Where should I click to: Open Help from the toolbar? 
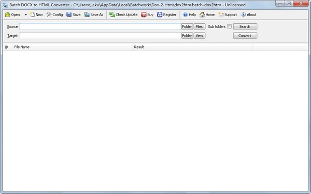[189, 14]
